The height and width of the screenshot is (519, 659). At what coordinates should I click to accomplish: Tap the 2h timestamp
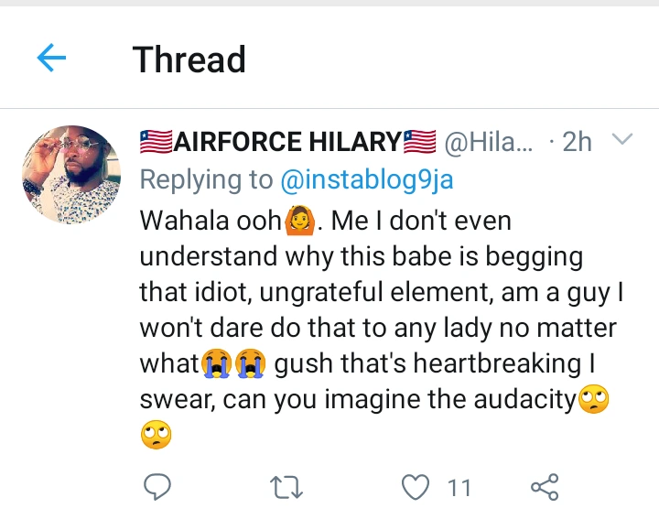577,142
